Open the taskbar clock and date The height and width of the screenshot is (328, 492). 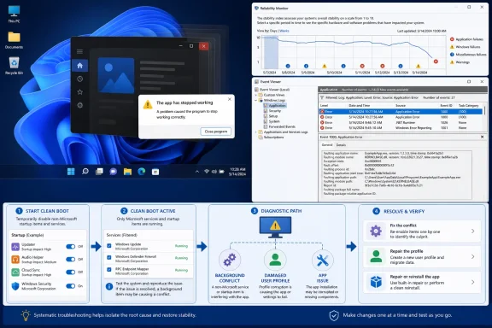[x=237, y=172]
